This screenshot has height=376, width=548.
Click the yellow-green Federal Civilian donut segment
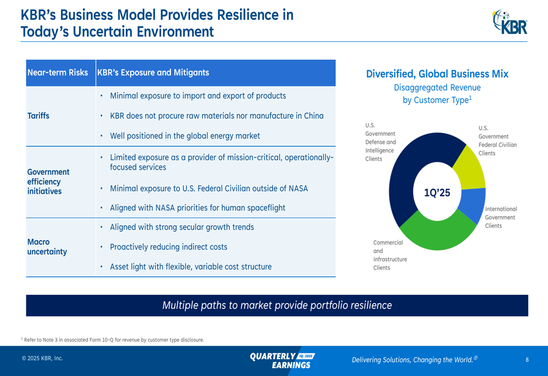[471, 169]
